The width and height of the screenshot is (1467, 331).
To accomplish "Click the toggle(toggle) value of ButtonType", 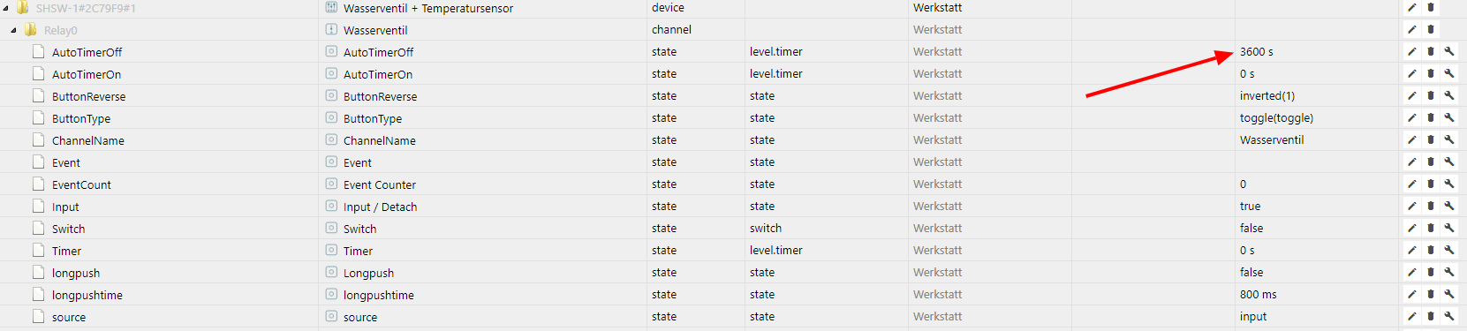I will [x=1276, y=118].
